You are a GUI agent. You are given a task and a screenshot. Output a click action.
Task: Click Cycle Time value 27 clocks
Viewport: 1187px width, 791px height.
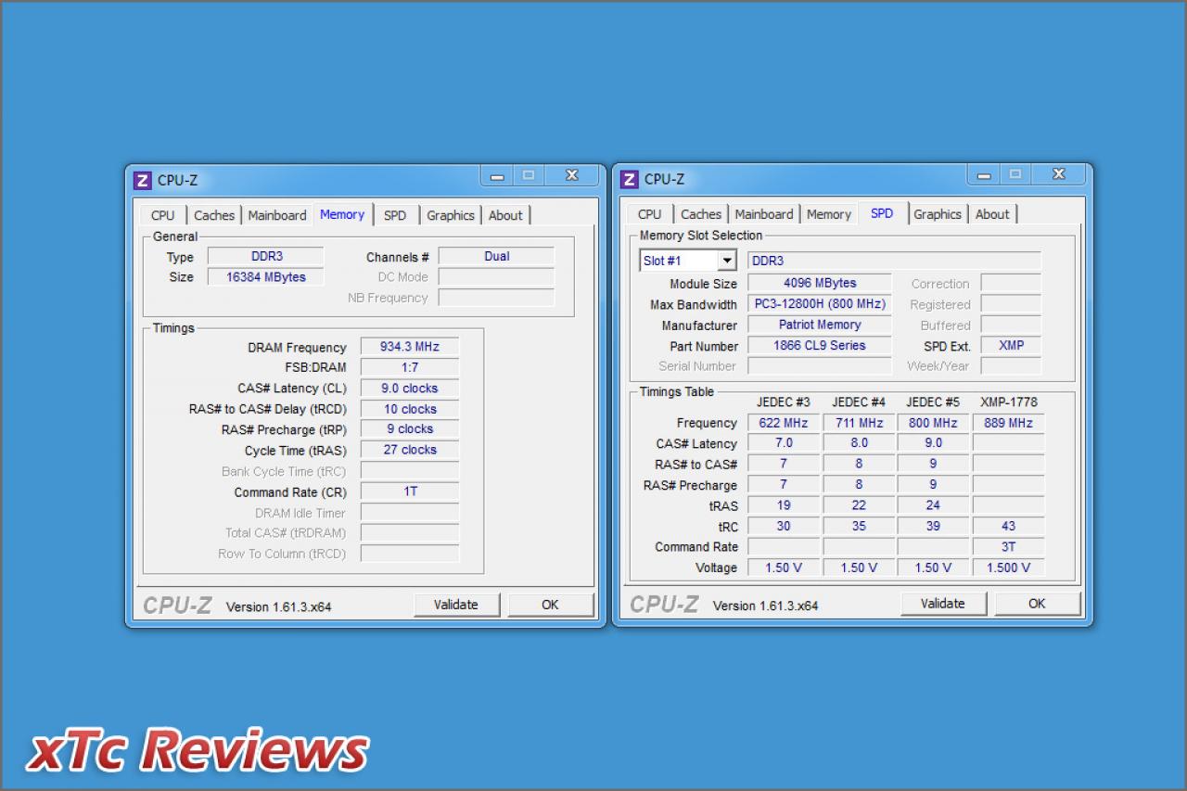pyautogui.click(x=410, y=450)
